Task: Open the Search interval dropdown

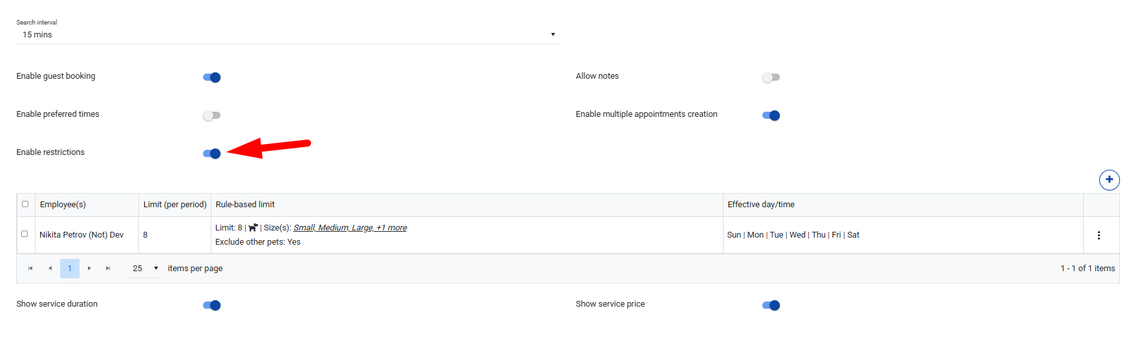Action: tap(288, 35)
